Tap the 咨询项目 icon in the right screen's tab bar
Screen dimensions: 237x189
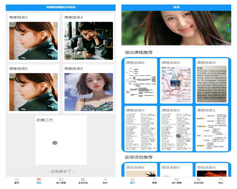199,180
